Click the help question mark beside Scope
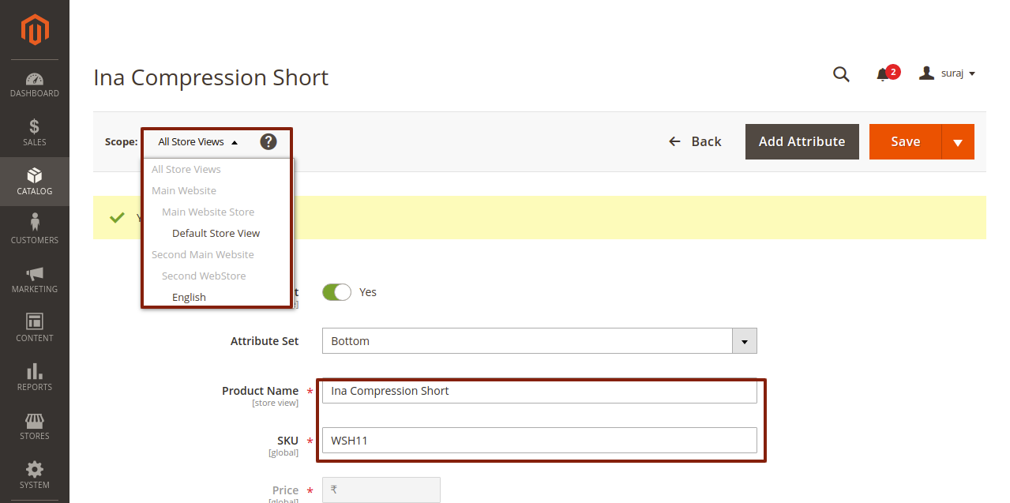This screenshot has width=1010, height=503. 268,142
